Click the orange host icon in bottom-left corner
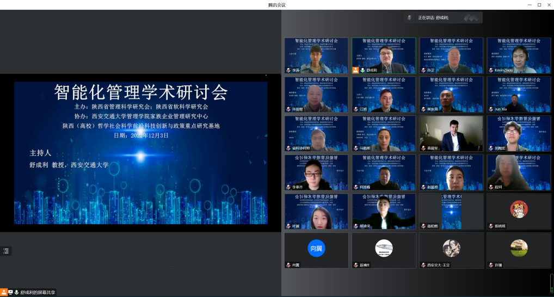 (4, 293)
